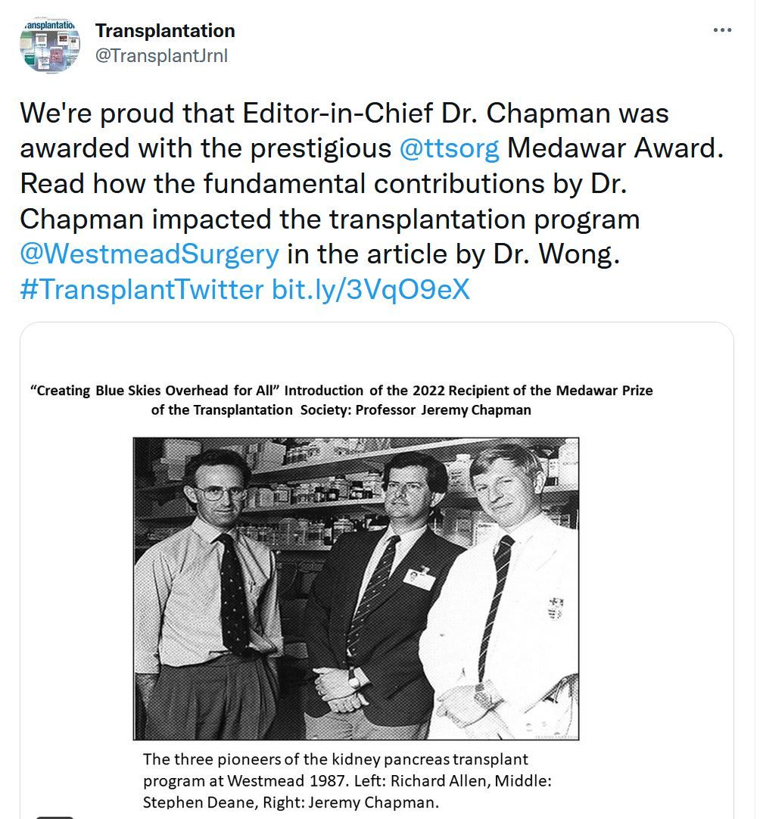
Task: Open the ALT badge at the image corner
Action: (54, 817)
